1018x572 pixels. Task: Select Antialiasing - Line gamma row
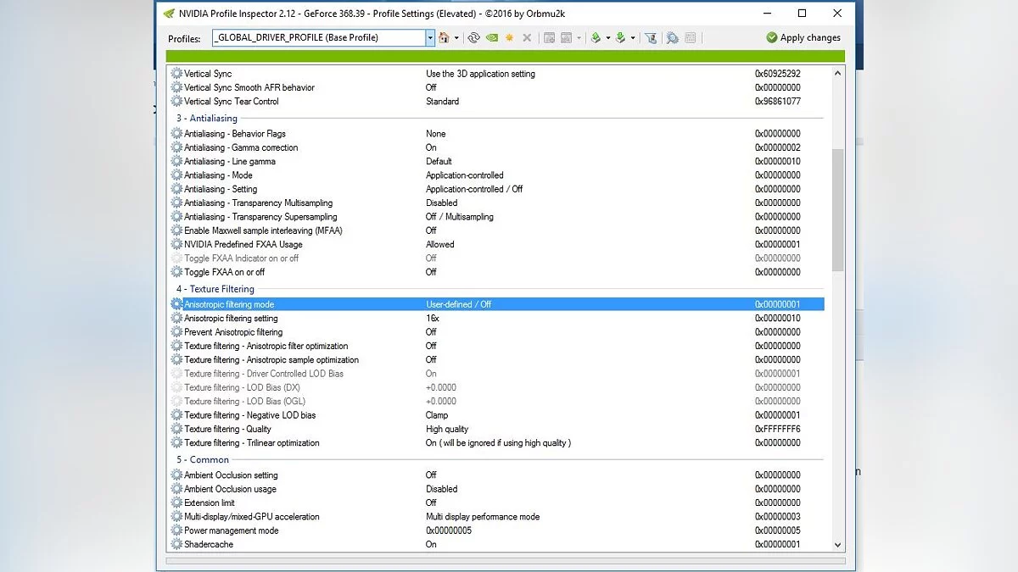pyautogui.click(x=496, y=161)
